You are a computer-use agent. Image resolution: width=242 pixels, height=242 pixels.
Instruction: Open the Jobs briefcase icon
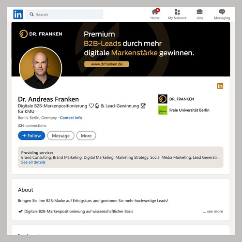tap(199, 12)
